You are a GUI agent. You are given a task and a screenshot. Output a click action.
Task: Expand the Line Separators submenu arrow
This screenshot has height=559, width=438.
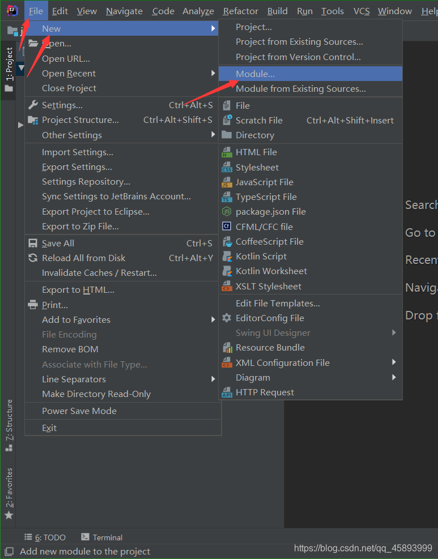[213, 378]
